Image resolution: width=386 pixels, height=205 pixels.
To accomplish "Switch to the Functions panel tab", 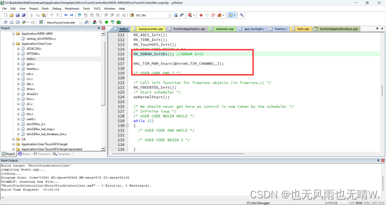I will pyautogui.click(x=42, y=154).
